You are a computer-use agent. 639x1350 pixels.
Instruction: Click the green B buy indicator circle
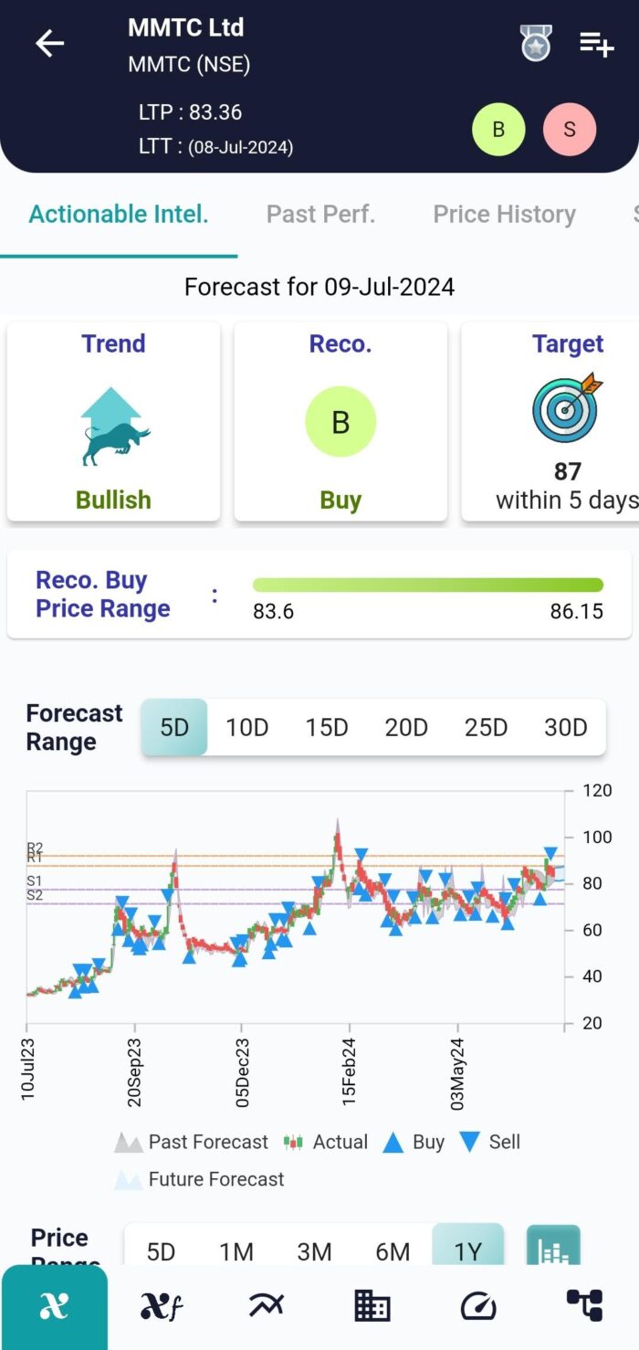click(498, 129)
